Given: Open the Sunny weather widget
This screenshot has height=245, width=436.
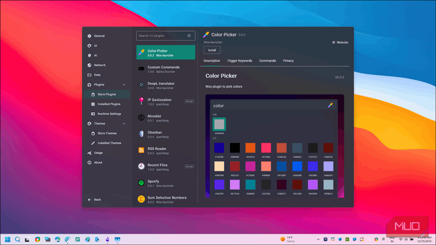Looking at the screenshot, I should pos(288,240).
